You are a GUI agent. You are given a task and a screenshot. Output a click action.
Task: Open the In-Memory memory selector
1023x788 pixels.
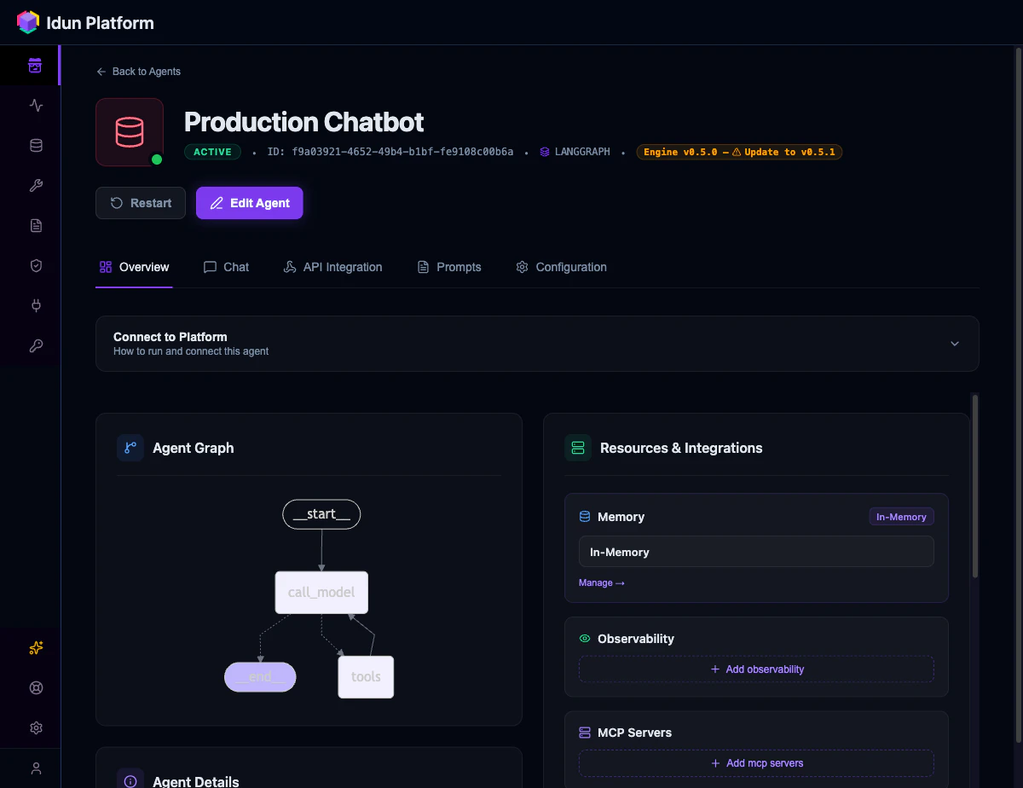(755, 552)
